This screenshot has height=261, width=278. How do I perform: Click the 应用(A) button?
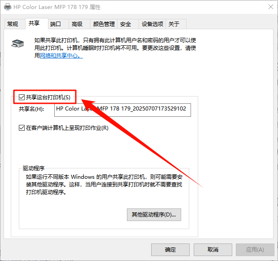pos(255,250)
